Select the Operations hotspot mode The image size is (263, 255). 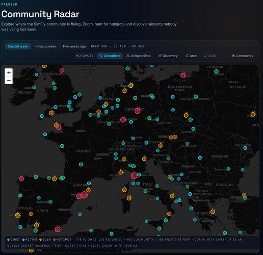(x=110, y=56)
